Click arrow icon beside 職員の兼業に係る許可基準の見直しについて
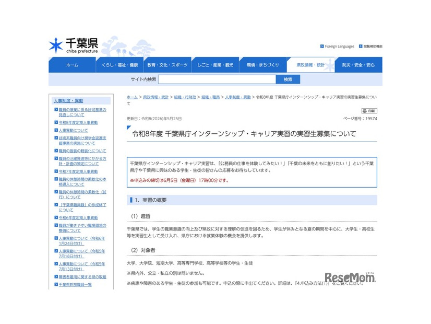The height and width of the screenshot is (324, 431). [56, 110]
